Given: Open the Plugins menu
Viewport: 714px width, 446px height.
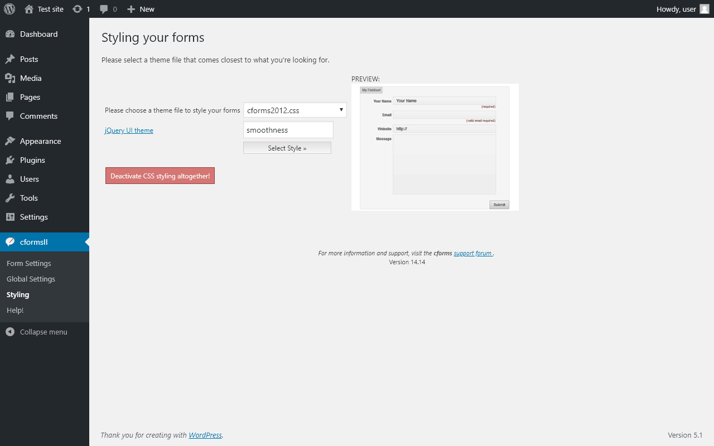Looking at the screenshot, I should (45, 160).
